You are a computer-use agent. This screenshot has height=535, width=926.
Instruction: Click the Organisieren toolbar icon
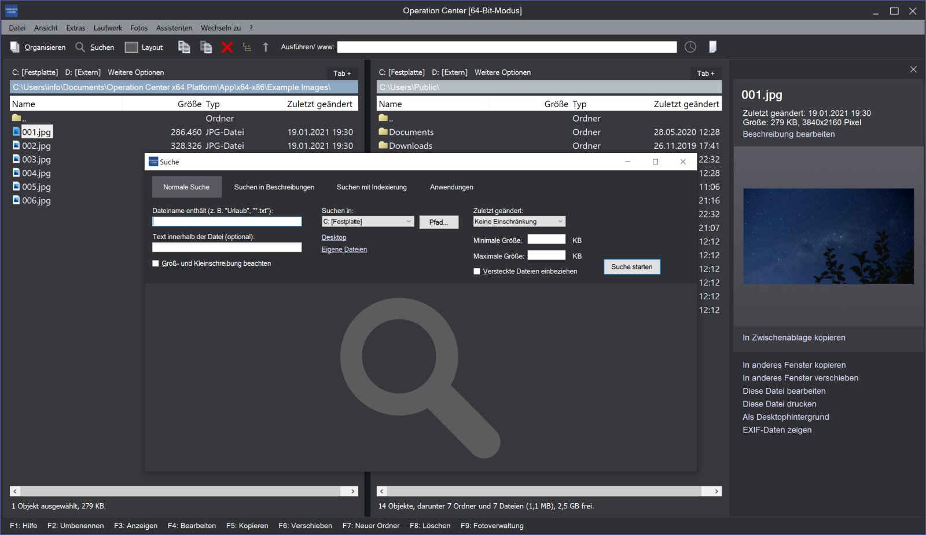click(38, 47)
